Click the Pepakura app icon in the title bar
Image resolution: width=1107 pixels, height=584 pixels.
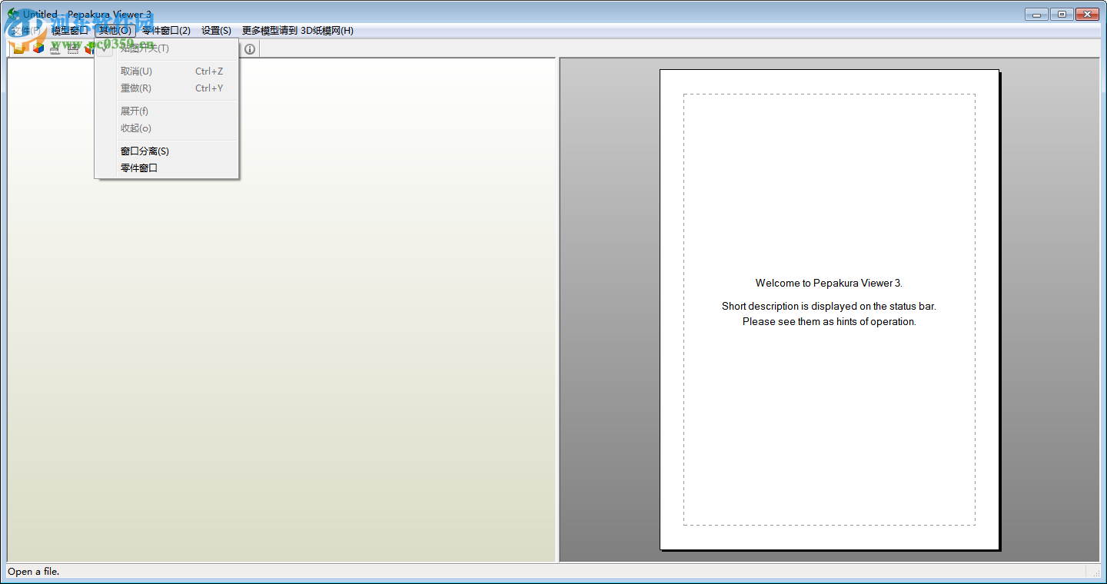tap(13, 15)
